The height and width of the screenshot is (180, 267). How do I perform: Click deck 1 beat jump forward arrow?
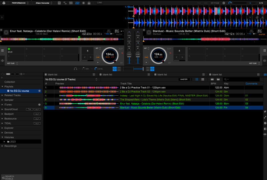click(91, 57)
